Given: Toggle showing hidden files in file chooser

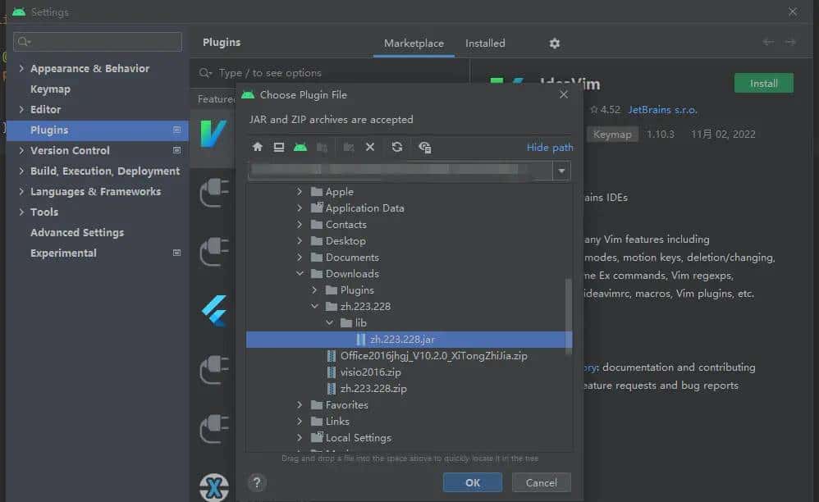Looking at the screenshot, I should (424, 148).
